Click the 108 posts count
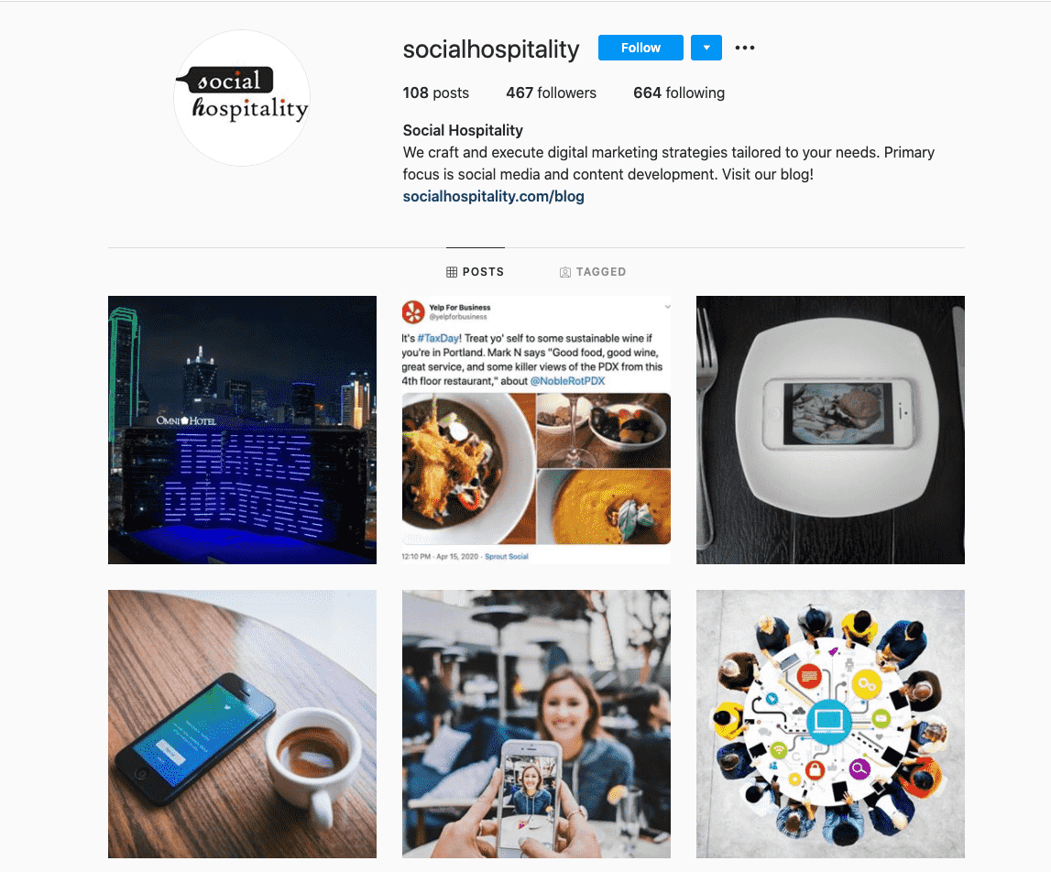Screen dimensions: 1051x872 pyautogui.click(x=435, y=93)
